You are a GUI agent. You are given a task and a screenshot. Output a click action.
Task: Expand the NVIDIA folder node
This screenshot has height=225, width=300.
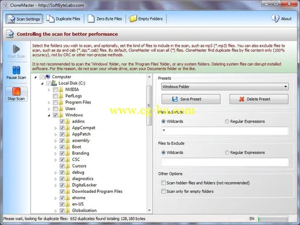[49, 90]
